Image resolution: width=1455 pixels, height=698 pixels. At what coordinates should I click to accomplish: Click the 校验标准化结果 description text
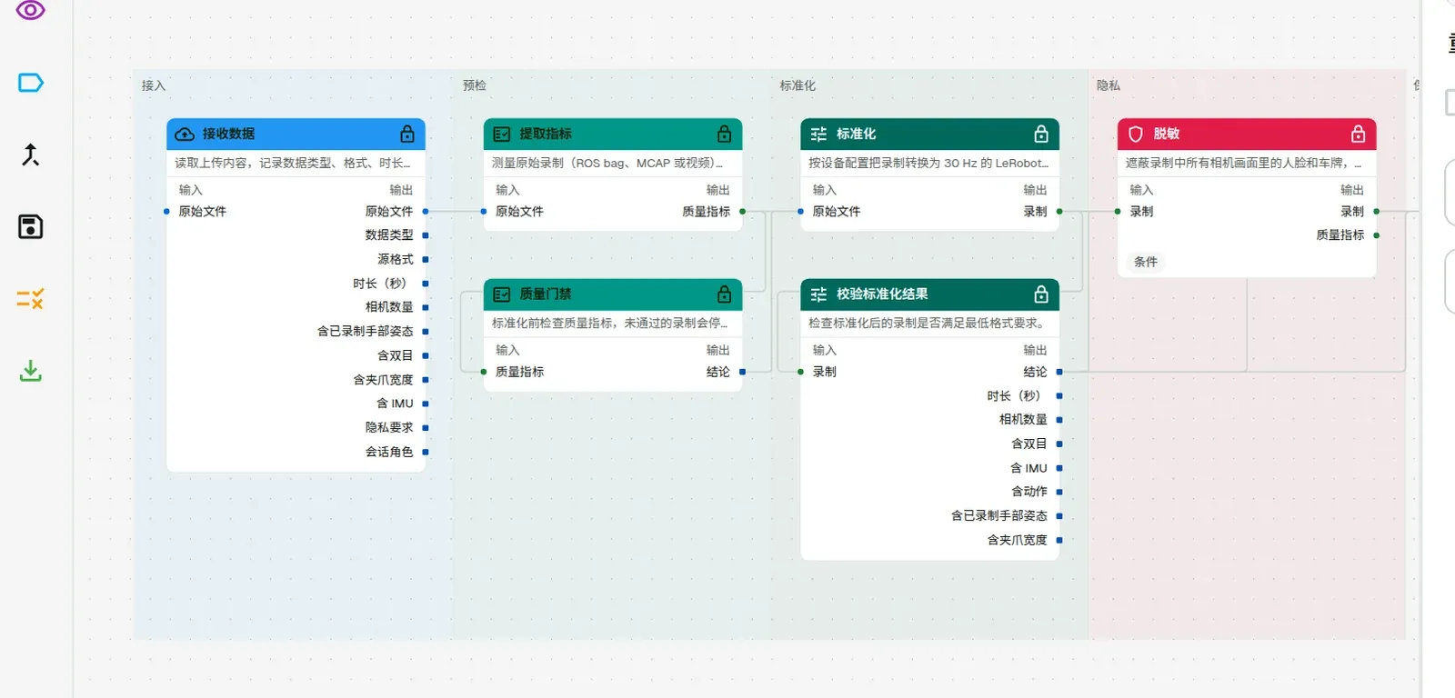click(x=927, y=324)
